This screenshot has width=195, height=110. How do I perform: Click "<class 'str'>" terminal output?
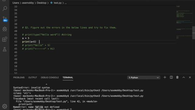(x=22, y=93)
